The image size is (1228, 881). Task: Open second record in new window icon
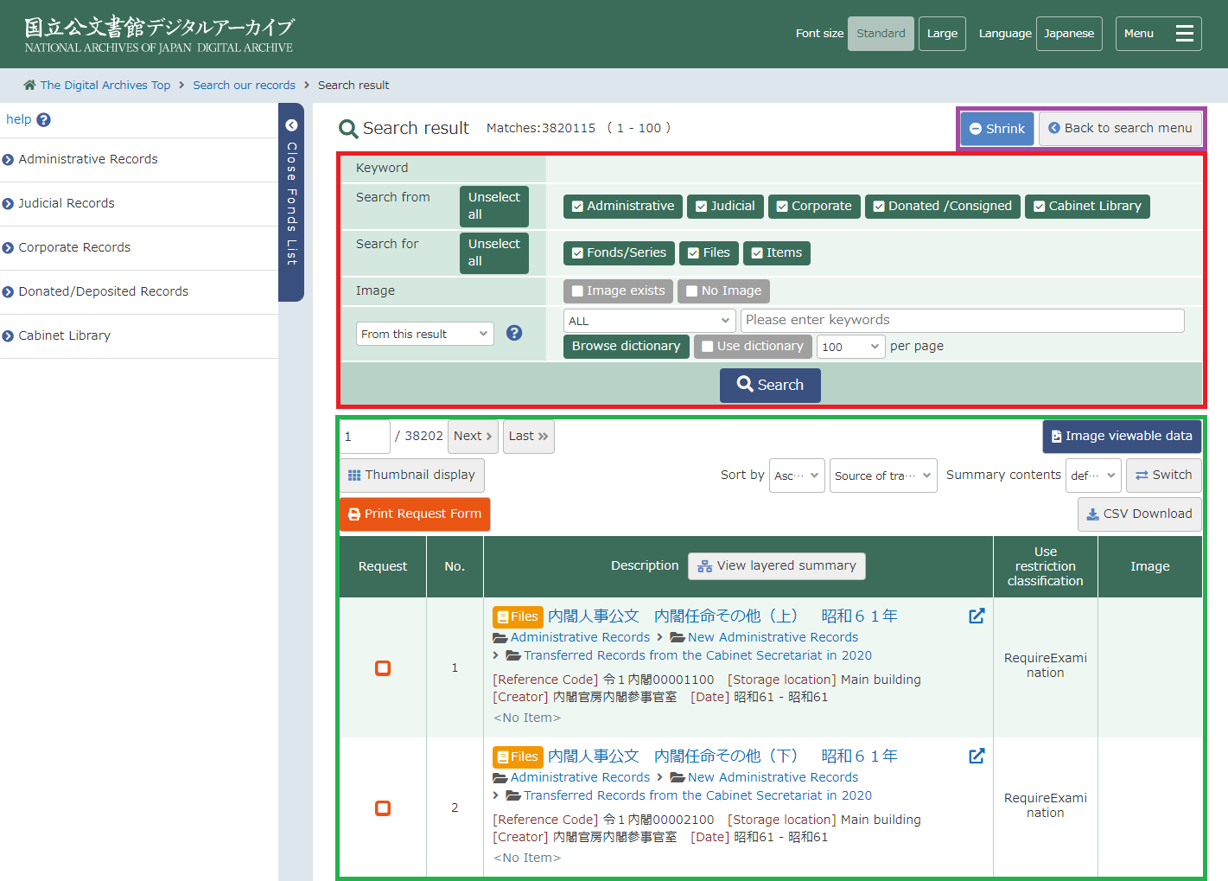click(x=977, y=757)
